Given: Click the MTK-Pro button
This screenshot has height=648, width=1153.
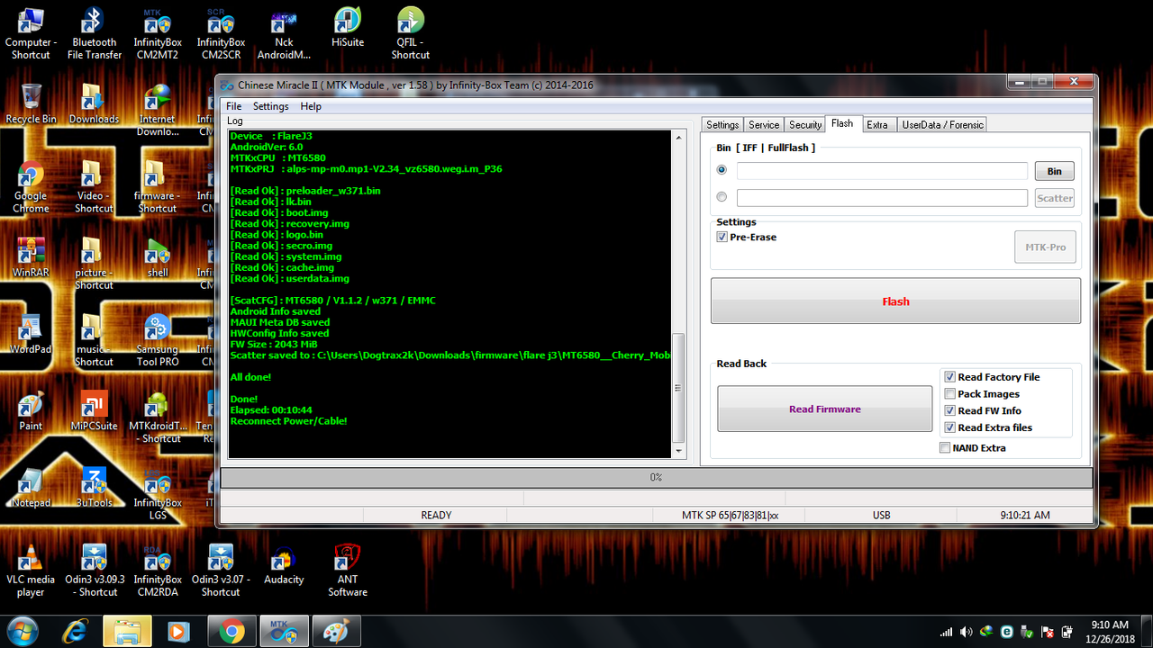Looking at the screenshot, I should click(x=1045, y=247).
